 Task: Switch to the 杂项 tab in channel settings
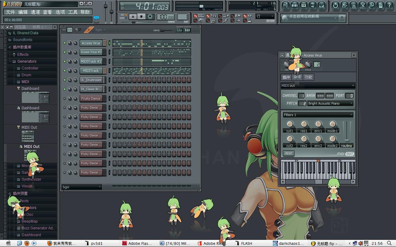coord(297,77)
